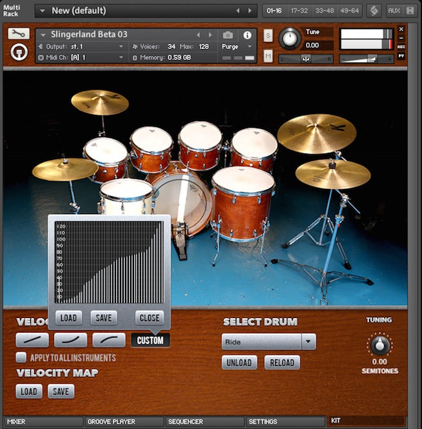
Task: Toggle the Mute (M) button
Action: point(268,57)
